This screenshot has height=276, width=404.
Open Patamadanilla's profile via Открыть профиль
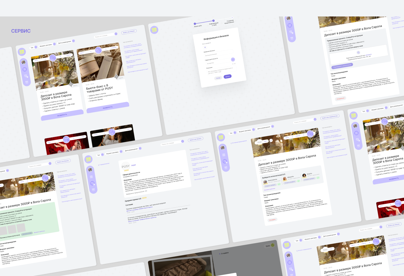270,186
